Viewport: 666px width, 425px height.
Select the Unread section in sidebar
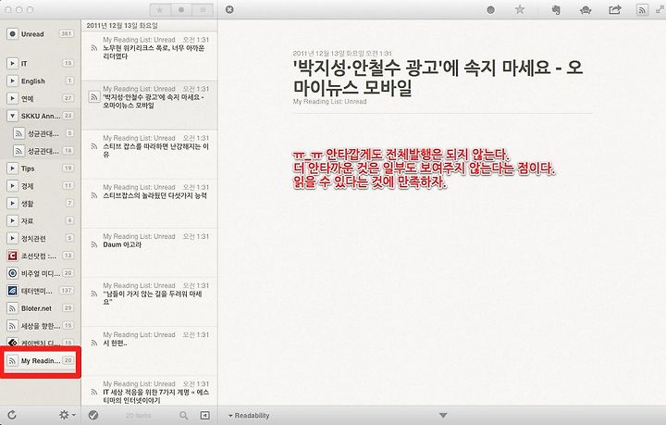pos(40,34)
